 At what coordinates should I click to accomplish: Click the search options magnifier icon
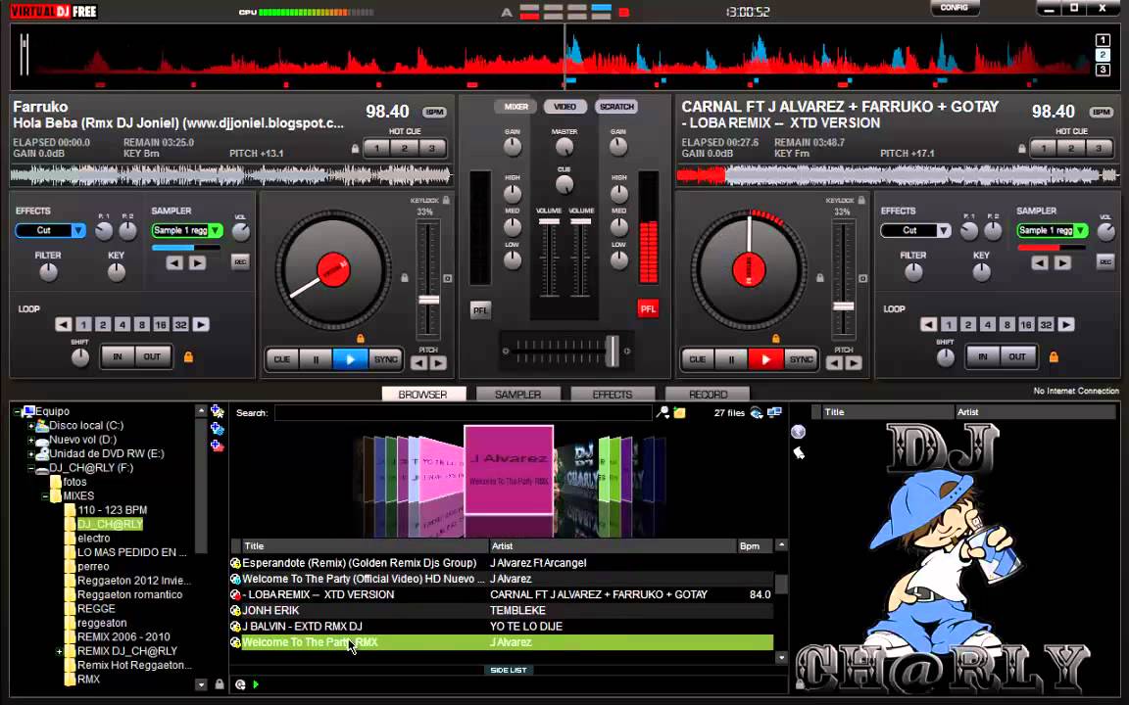(x=663, y=412)
